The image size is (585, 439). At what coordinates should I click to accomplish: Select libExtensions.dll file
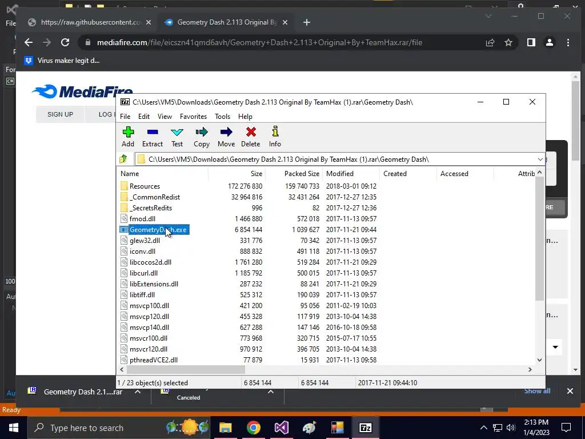pyautogui.click(x=154, y=284)
